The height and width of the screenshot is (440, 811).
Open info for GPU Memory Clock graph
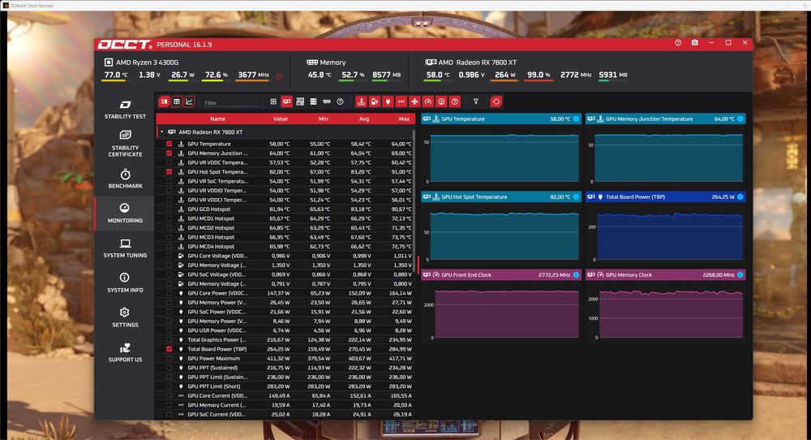pyautogui.click(x=740, y=275)
